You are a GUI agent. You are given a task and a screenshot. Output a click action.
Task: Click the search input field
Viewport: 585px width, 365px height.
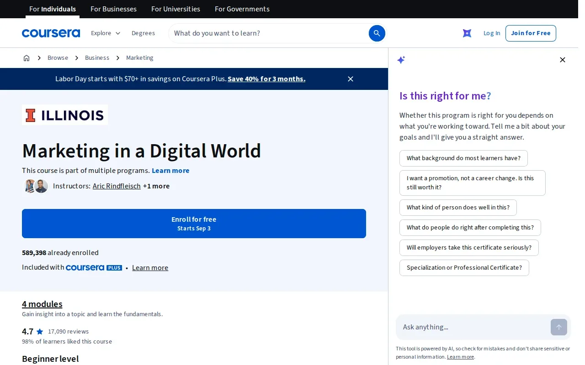[x=270, y=33]
